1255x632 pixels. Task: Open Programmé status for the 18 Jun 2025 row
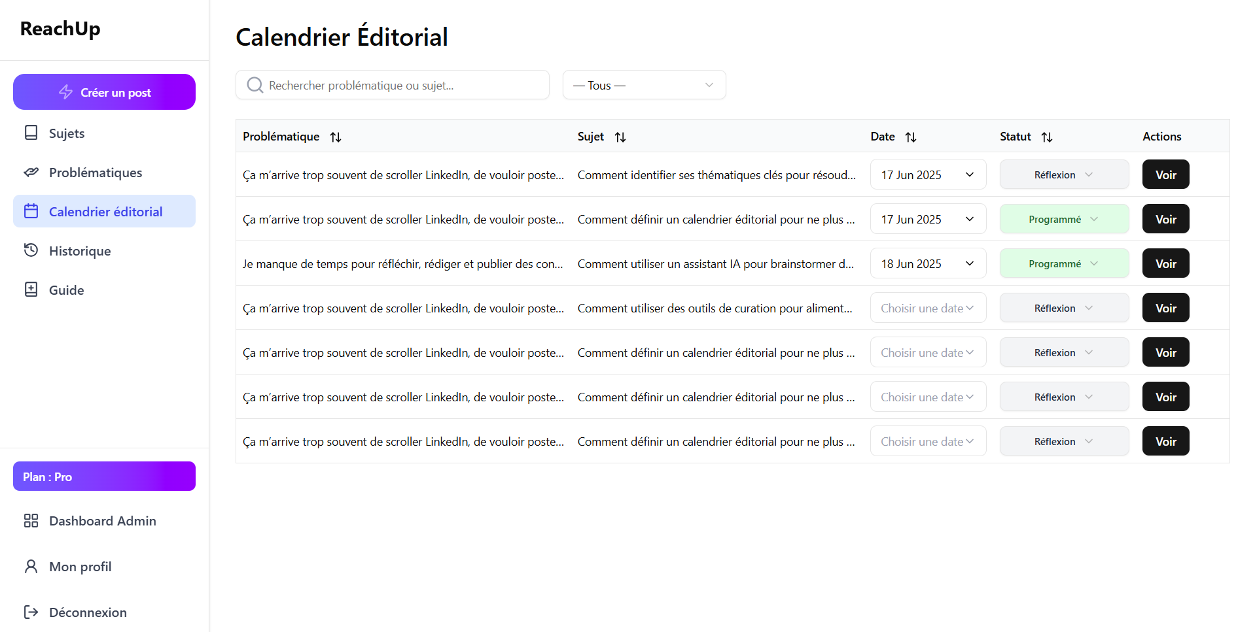click(1064, 263)
